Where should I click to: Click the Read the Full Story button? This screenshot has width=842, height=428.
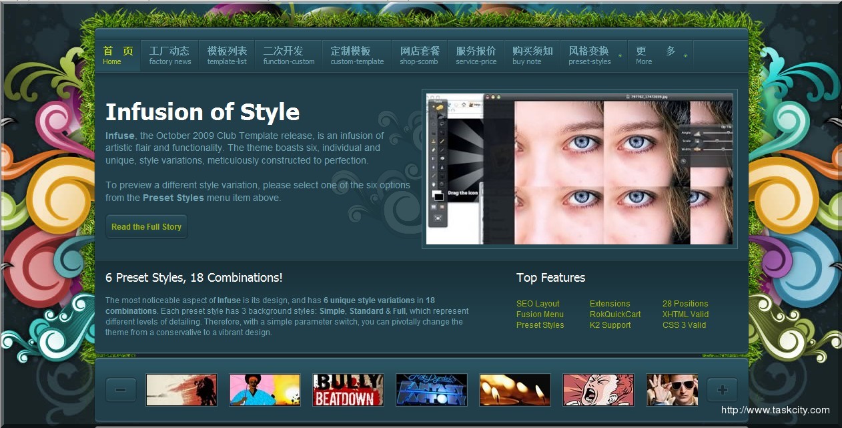(x=147, y=226)
